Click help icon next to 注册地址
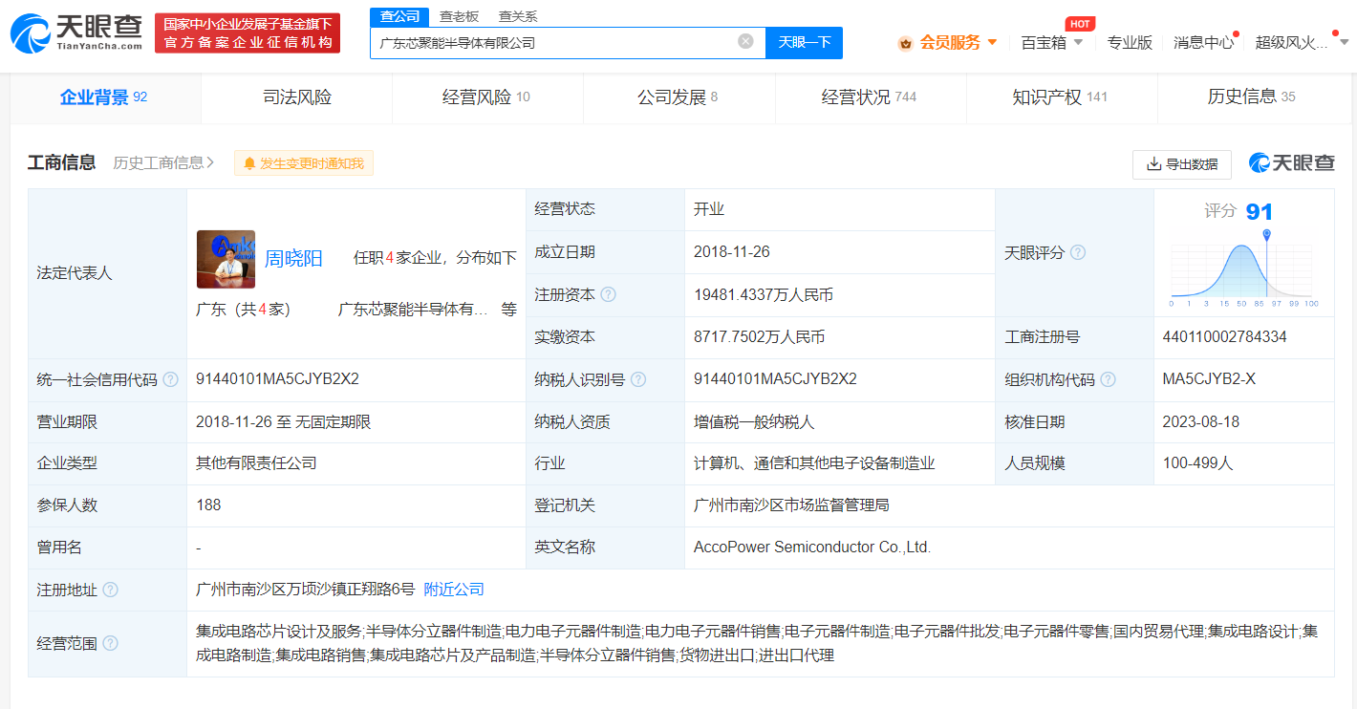The image size is (1357, 709). (x=110, y=590)
